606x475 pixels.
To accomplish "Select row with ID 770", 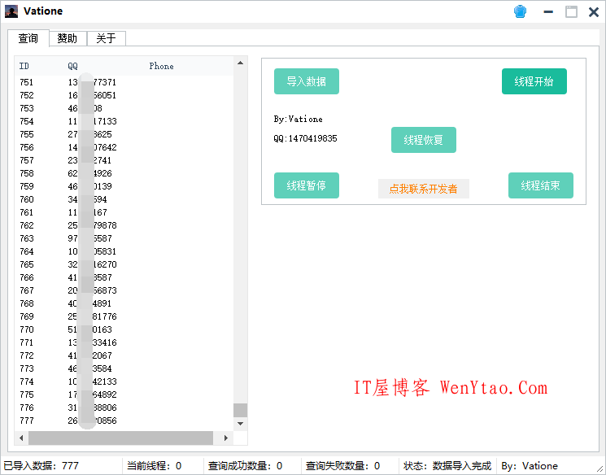I will (124, 329).
